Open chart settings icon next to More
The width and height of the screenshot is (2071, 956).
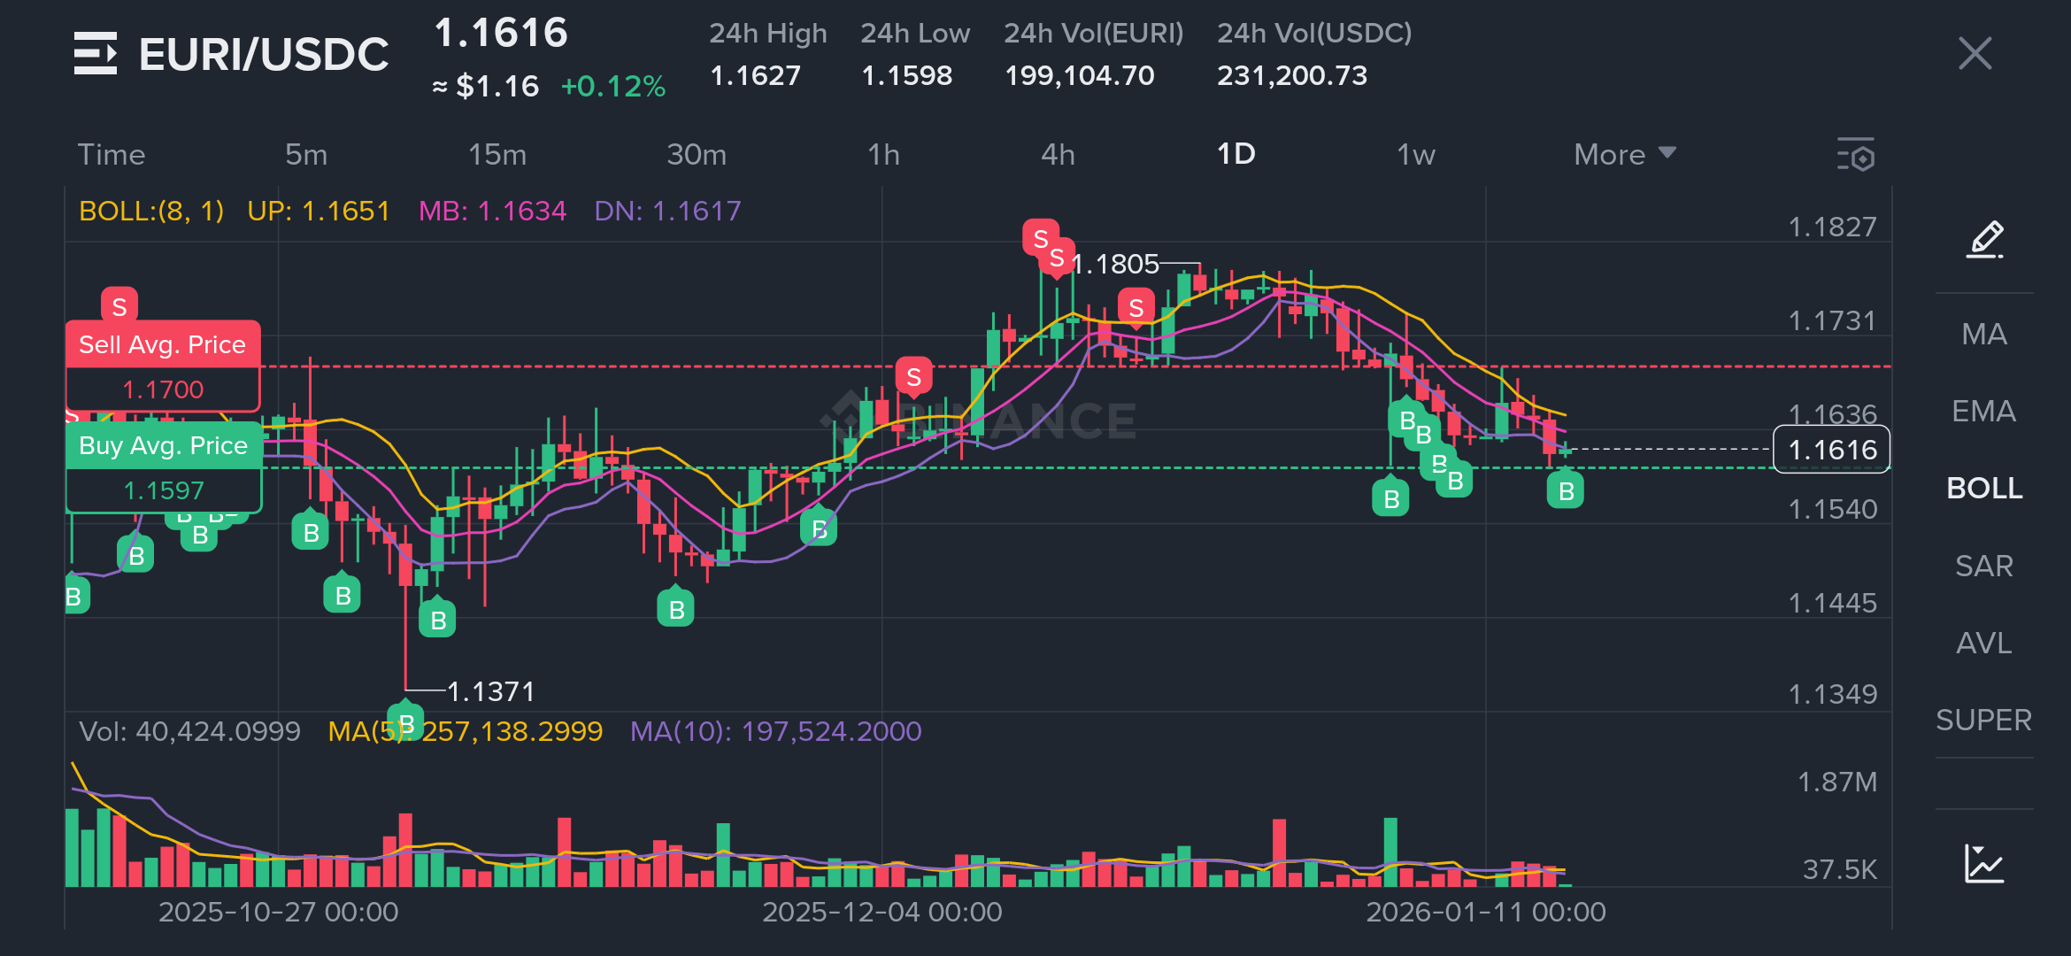(1856, 155)
